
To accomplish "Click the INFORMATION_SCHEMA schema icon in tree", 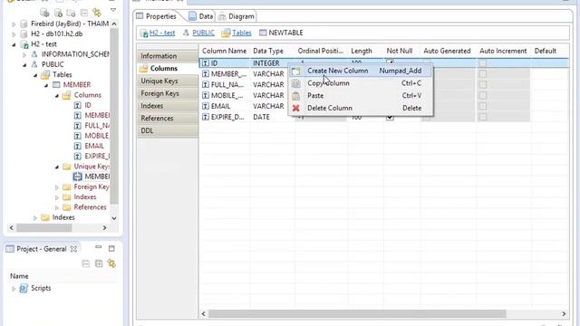I will [34, 54].
